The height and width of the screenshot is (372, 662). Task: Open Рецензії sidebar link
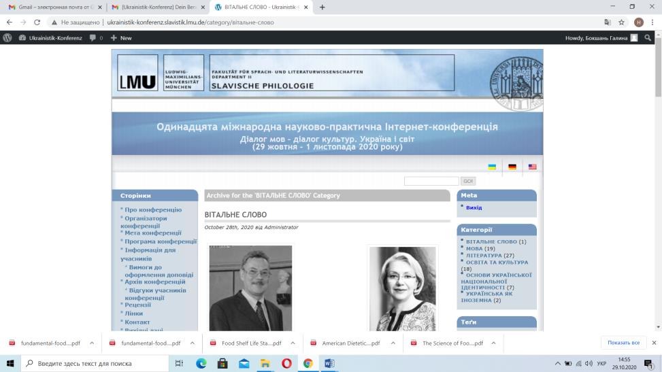[137, 305]
